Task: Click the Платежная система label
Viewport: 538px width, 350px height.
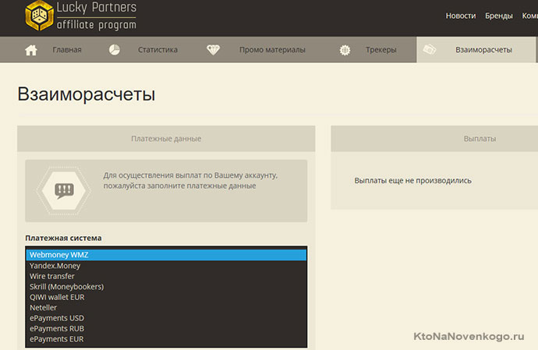Action: [63, 238]
